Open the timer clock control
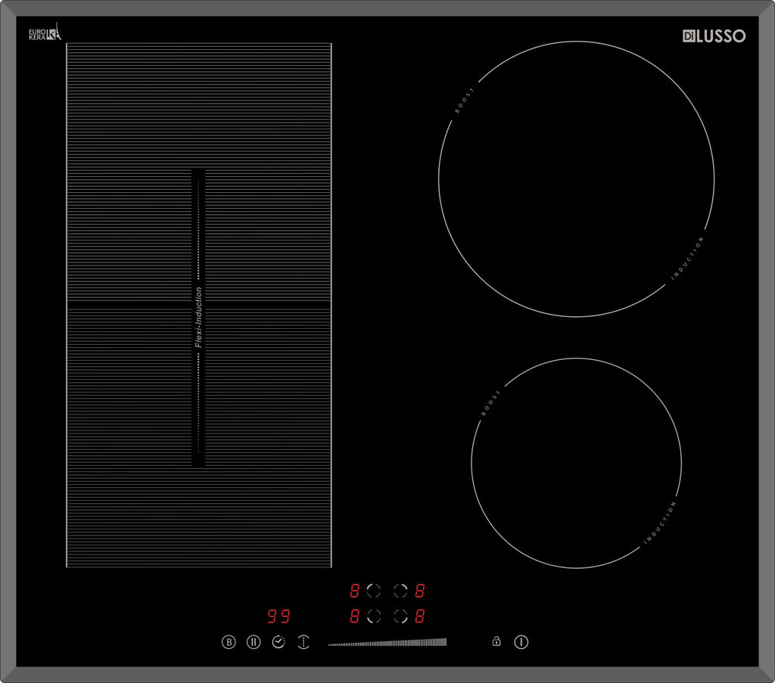775x683 pixels. click(279, 642)
